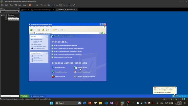Open the Library search dropdown arrow
Screen dimensions: 188x106
[x=18, y=11]
